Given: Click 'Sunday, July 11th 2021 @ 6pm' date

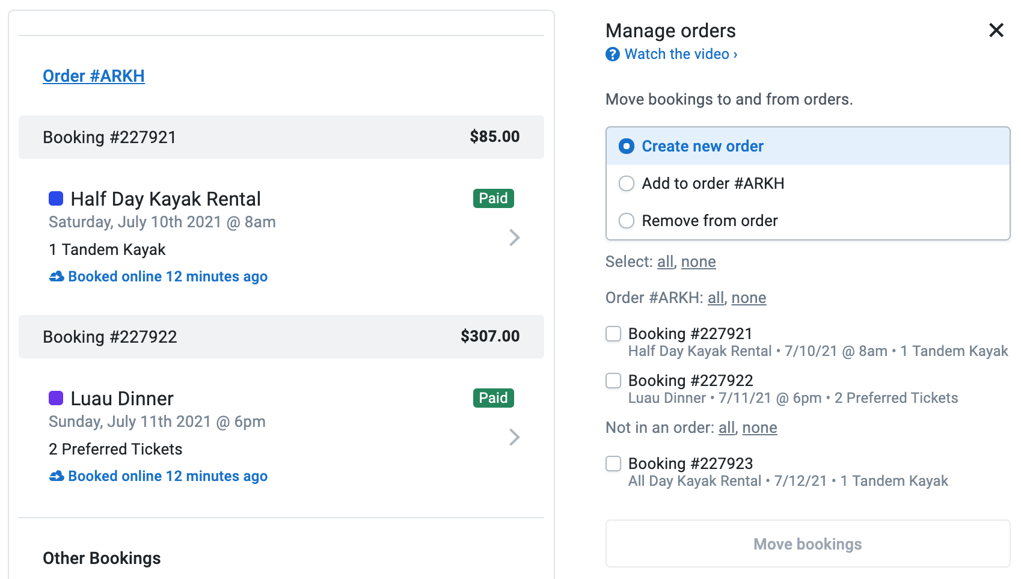Looking at the screenshot, I should 157,421.
